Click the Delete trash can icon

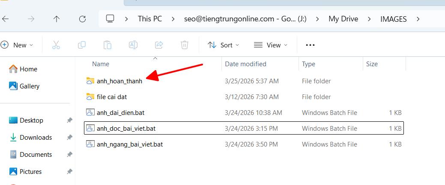[x=185, y=45]
